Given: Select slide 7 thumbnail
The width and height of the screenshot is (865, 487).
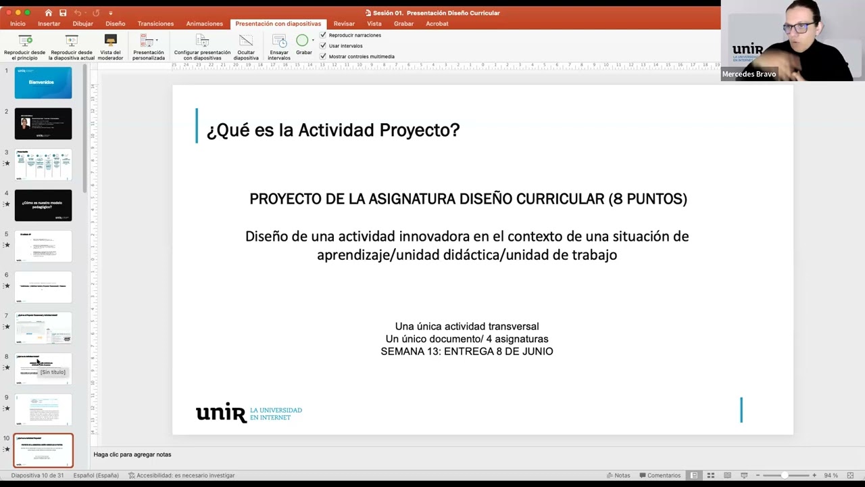Looking at the screenshot, I should click(x=43, y=328).
